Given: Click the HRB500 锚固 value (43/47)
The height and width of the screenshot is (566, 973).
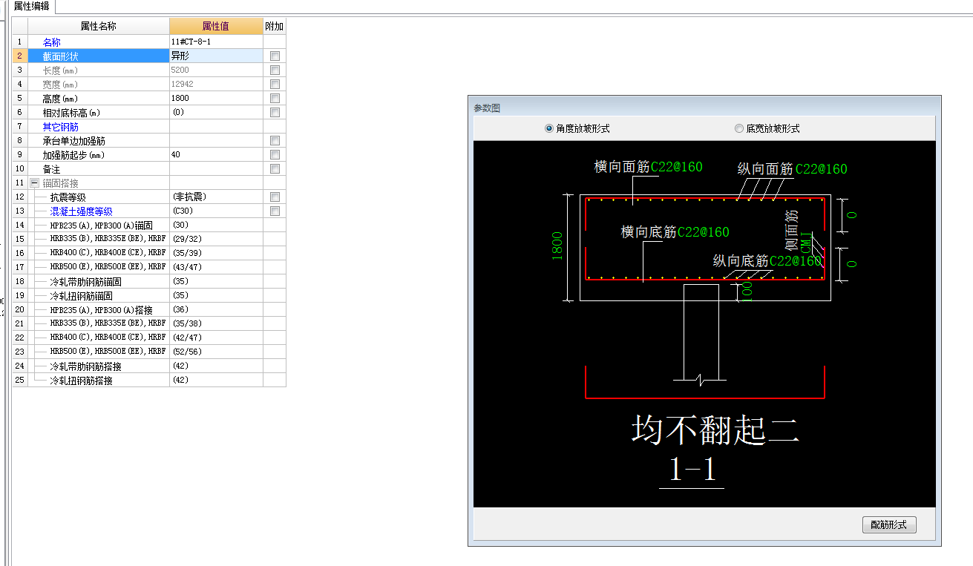Looking at the screenshot, I should coord(216,267).
